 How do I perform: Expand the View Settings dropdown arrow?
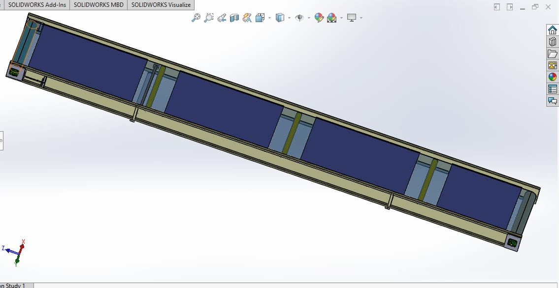click(x=361, y=18)
